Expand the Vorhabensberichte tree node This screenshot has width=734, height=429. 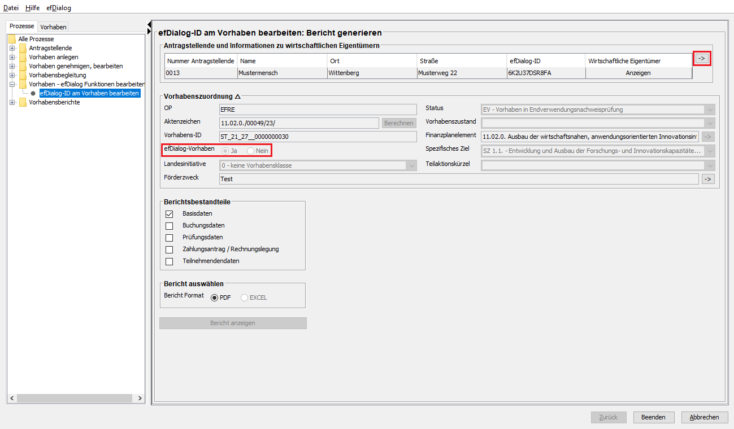[12, 102]
